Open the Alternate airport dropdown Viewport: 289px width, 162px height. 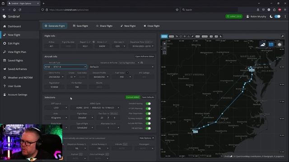[119, 46]
